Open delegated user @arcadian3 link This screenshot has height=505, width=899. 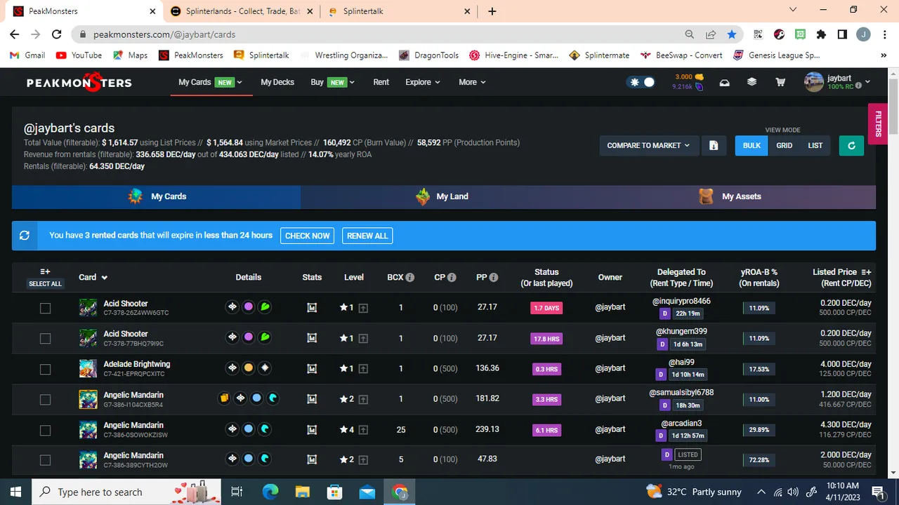[681, 424]
